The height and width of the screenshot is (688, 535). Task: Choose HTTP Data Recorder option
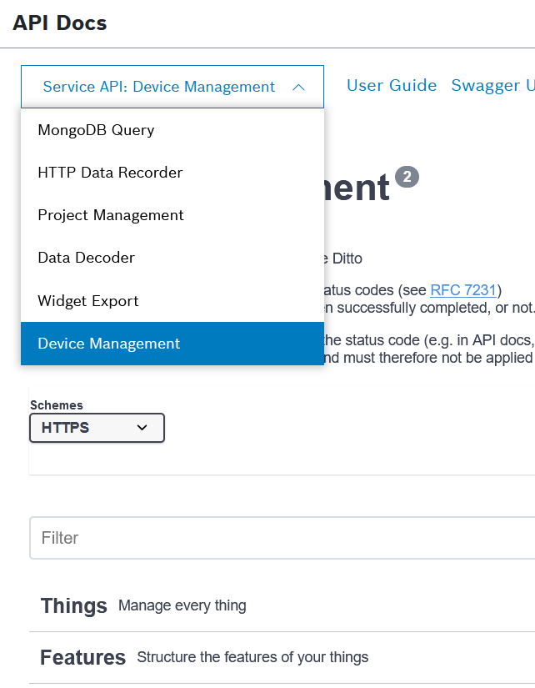click(110, 173)
